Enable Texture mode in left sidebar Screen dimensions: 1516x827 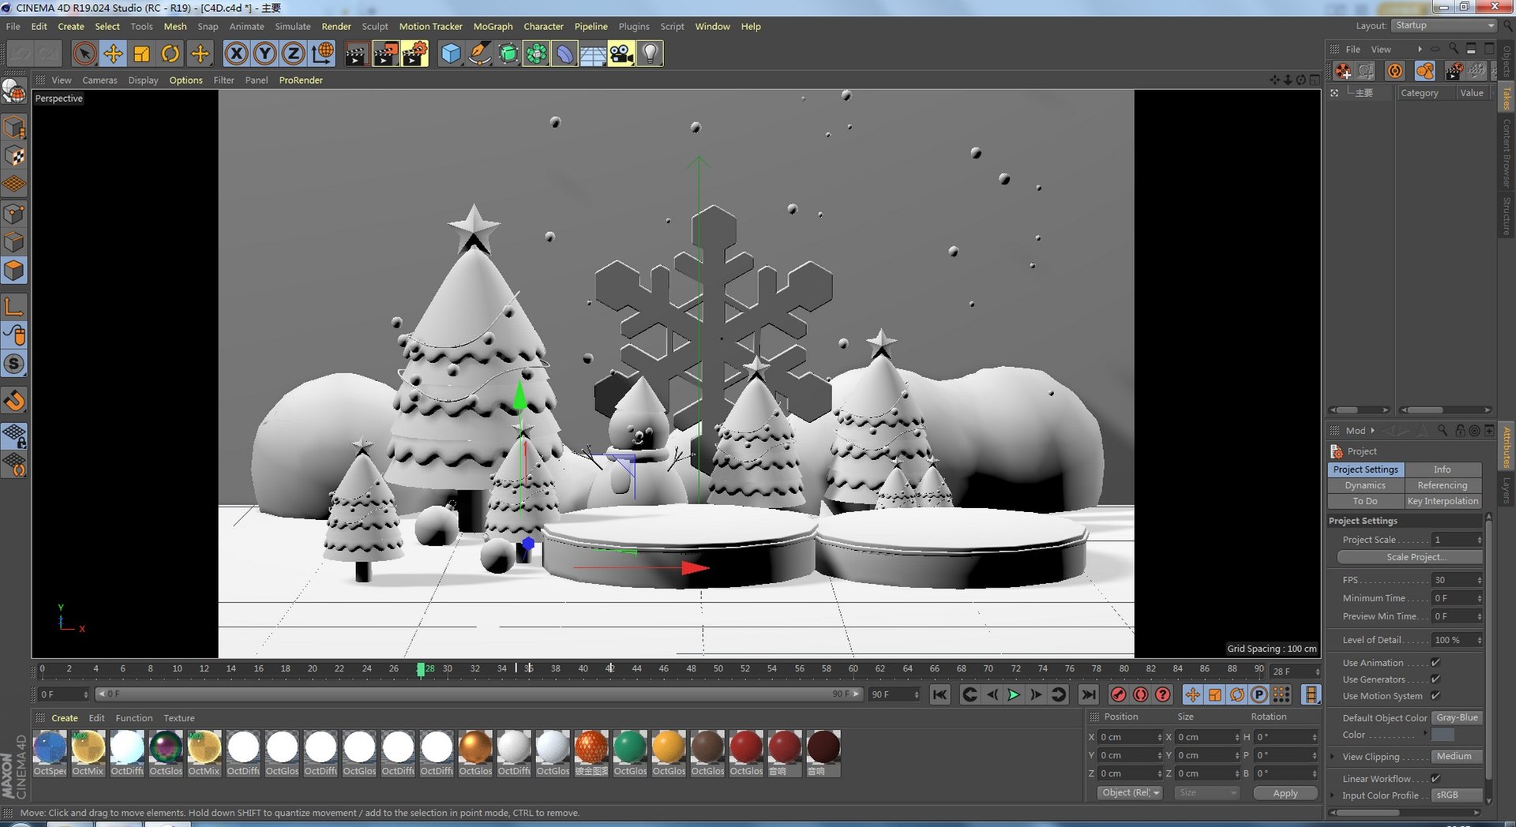(x=14, y=156)
